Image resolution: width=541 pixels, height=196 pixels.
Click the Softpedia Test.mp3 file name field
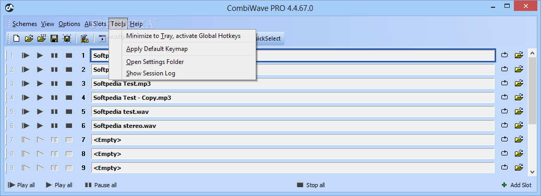click(293, 84)
